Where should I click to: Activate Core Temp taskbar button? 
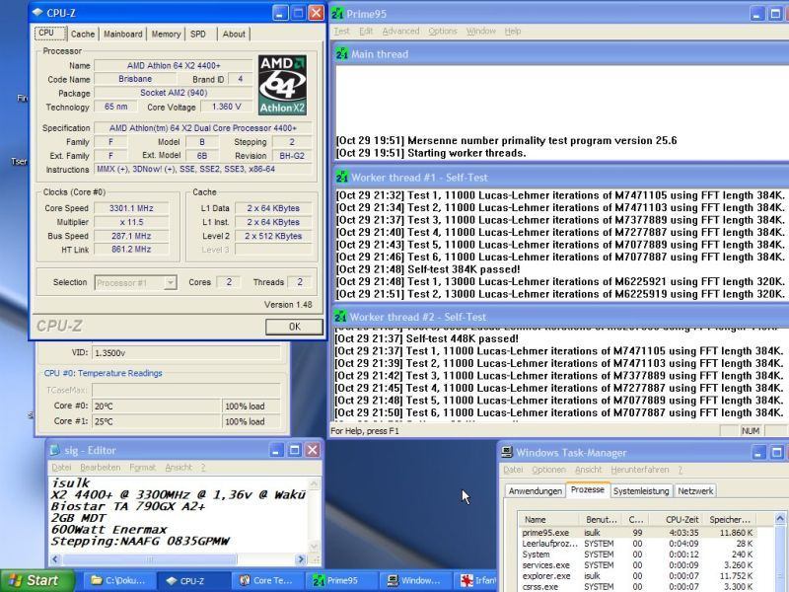coord(266,580)
